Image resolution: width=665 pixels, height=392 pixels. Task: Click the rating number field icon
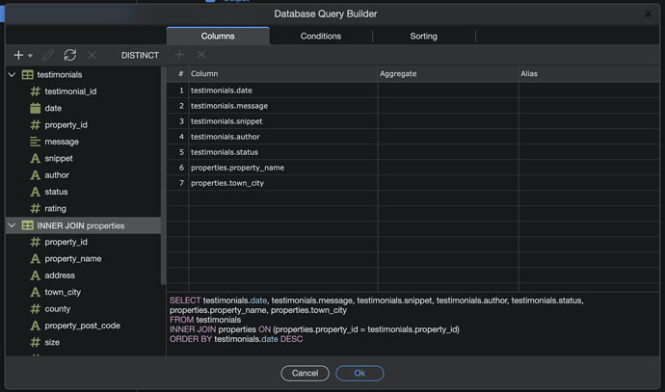tap(36, 208)
